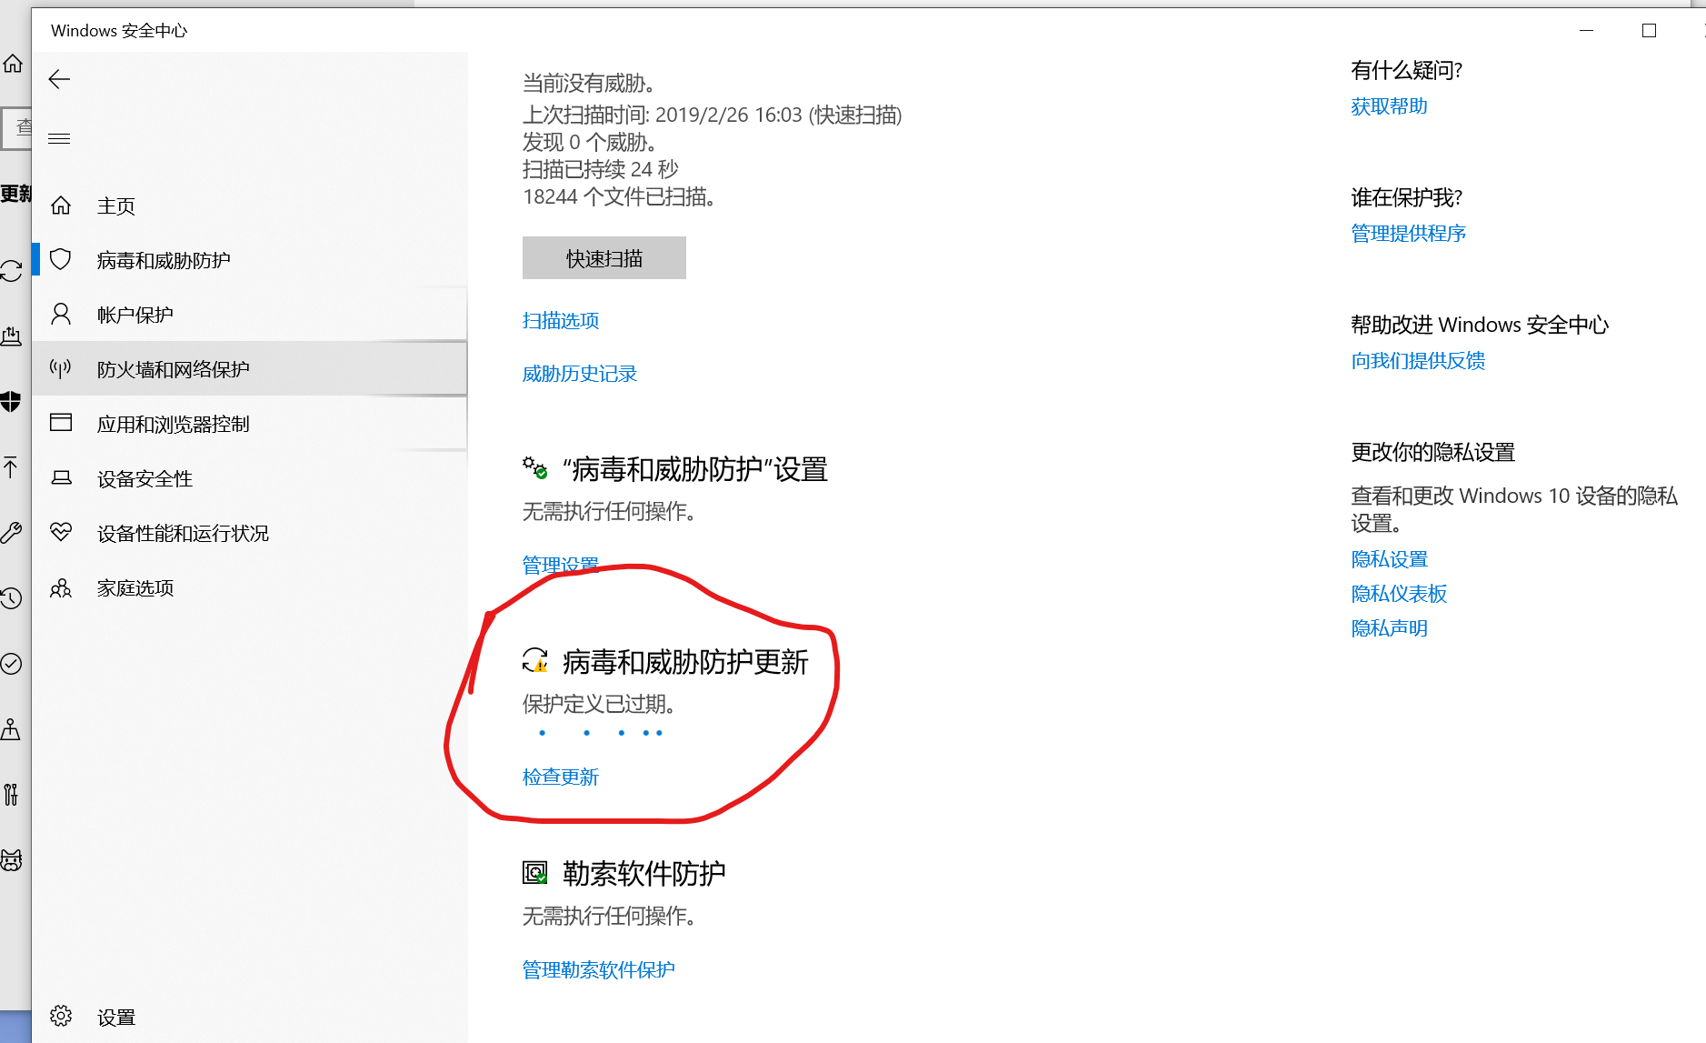Open the 隐私仪表板 link
The image size is (1706, 1043).
coord(1400,593)
